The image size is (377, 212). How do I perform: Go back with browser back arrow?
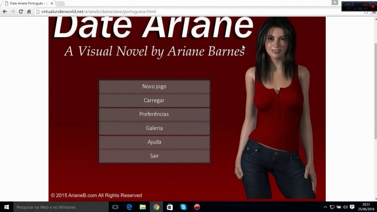click(x=5, y=11)
